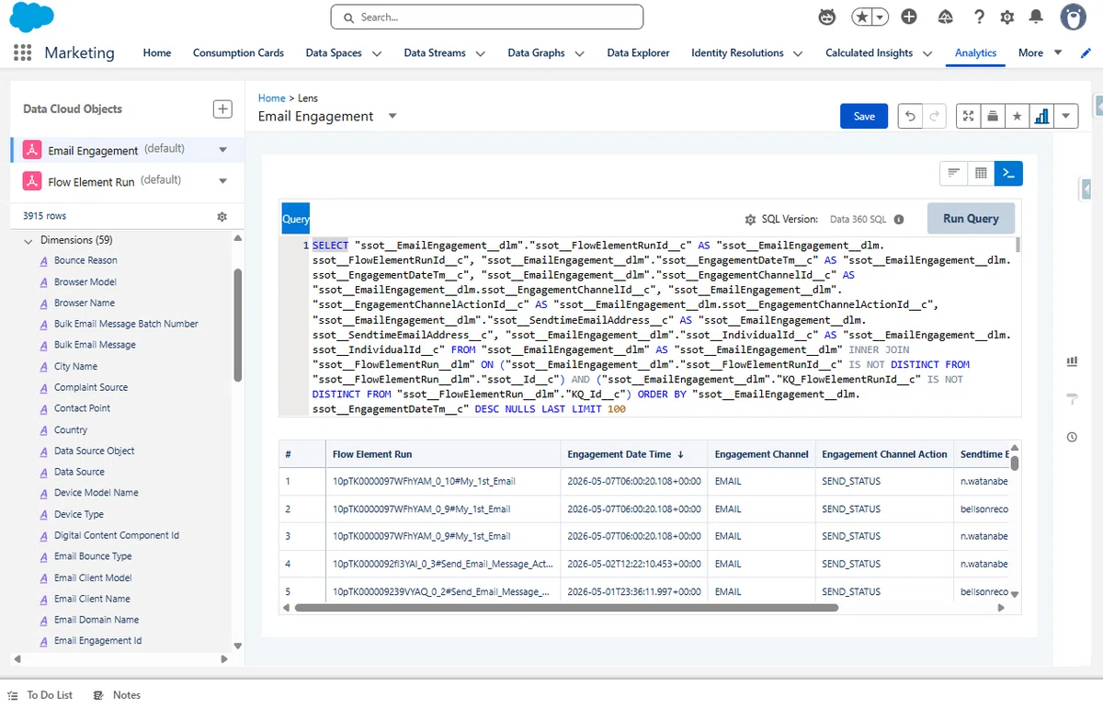Click the Flow Element Run object icon
The width and height of the screenshot is (1103, 709).
[x=32, y=181]
